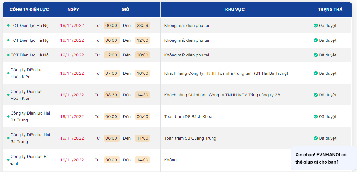
Task: Click the GIỜ column header
Action: (126, 9)
